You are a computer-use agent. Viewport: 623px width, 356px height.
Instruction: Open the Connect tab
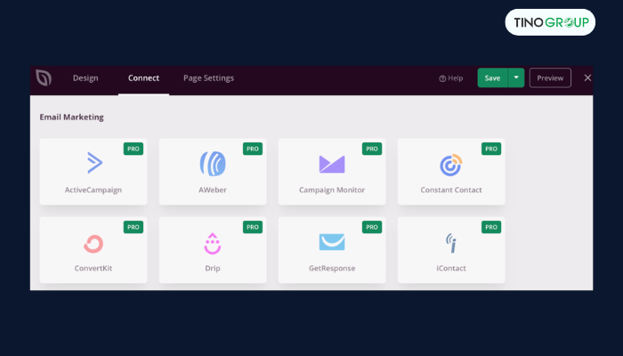[x=143, y=78]
